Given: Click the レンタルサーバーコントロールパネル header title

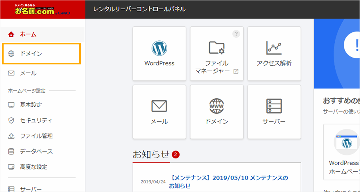Looking at the screenshot, I should click(x=140, y=10).
